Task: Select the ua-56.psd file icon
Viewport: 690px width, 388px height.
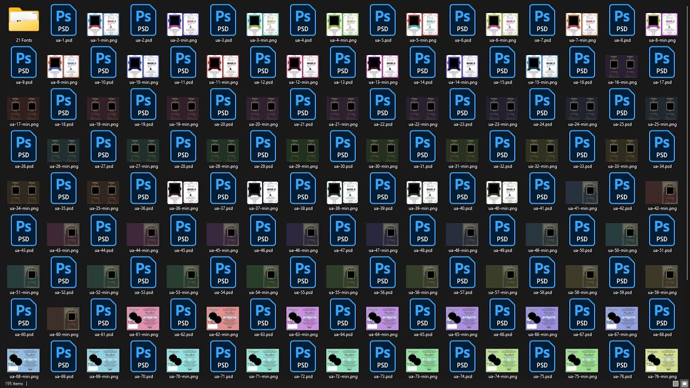Action: tap(383, 273)
